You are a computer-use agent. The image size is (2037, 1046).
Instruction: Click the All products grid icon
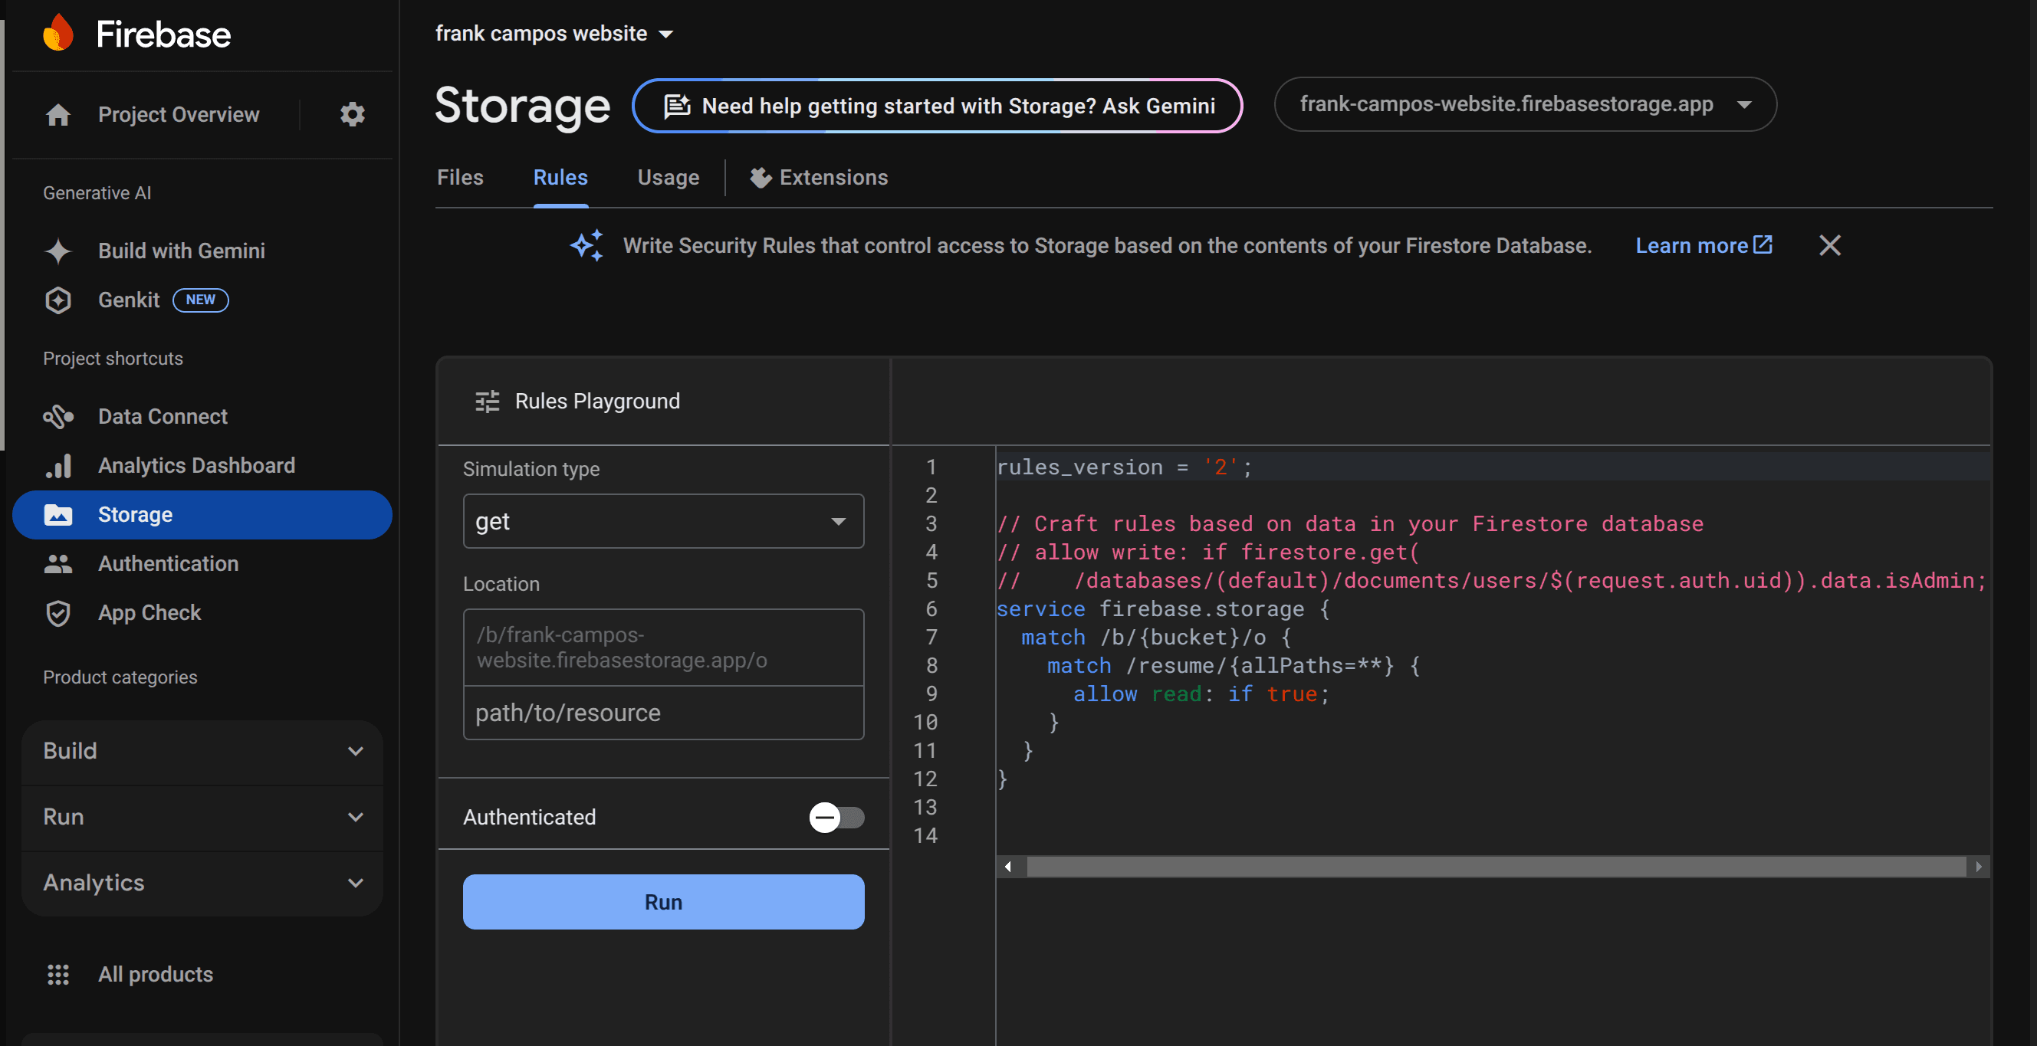pos(58,974)
